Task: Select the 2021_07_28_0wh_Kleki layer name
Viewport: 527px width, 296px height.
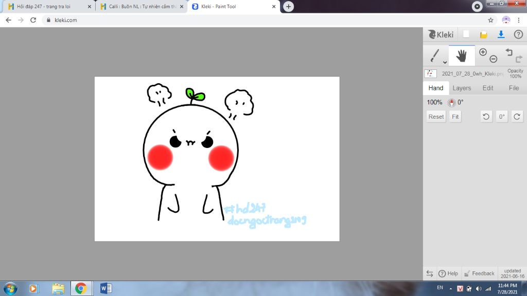Action: tap(472, 73)
